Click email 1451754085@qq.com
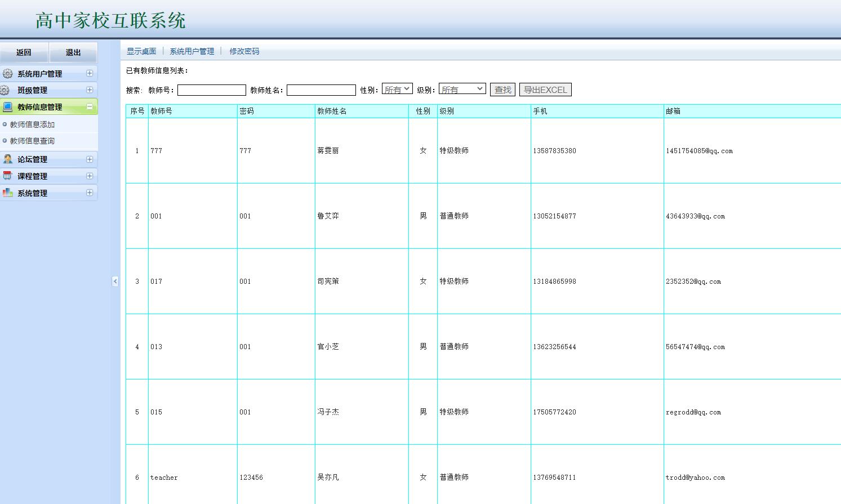This screenshot has height=504, width=841. (700, 151)
